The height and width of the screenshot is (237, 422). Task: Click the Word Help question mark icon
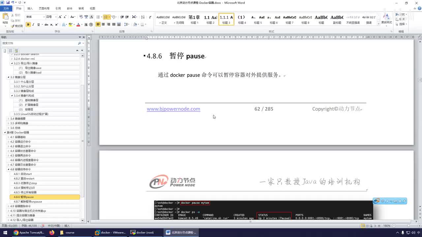(419, 9)
